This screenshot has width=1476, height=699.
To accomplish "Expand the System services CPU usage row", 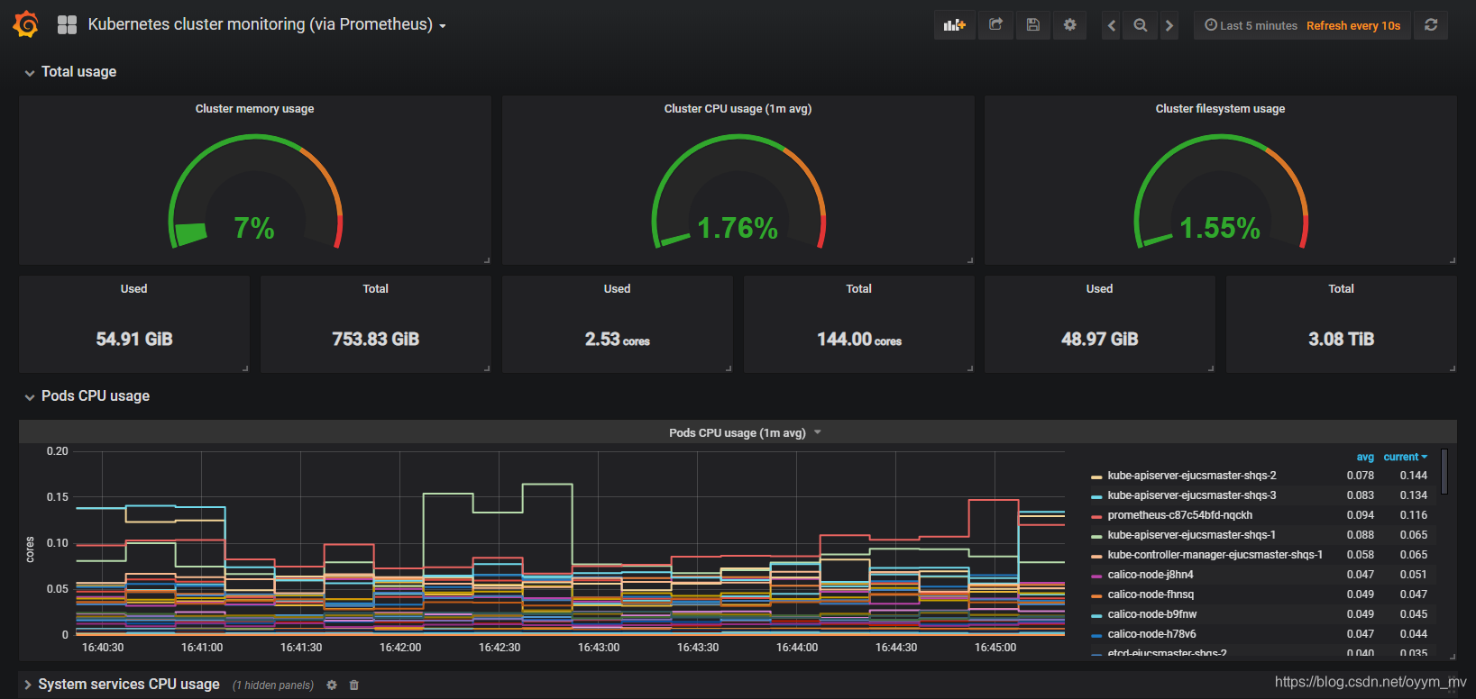I will [121, 685].
